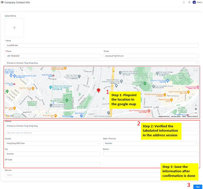The image size is (203, 189).
Task: Open the settings gear in the header
Action: pyautogui.click(x=189, y=2)
